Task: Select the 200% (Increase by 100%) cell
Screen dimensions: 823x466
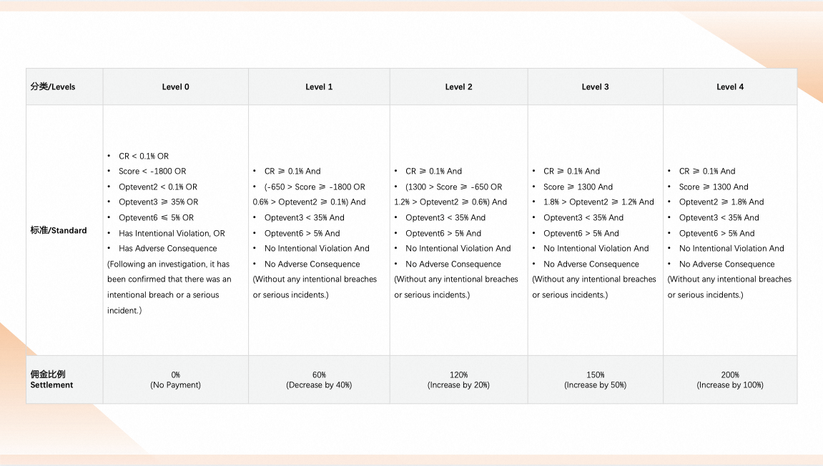Action: pos(730,380)
